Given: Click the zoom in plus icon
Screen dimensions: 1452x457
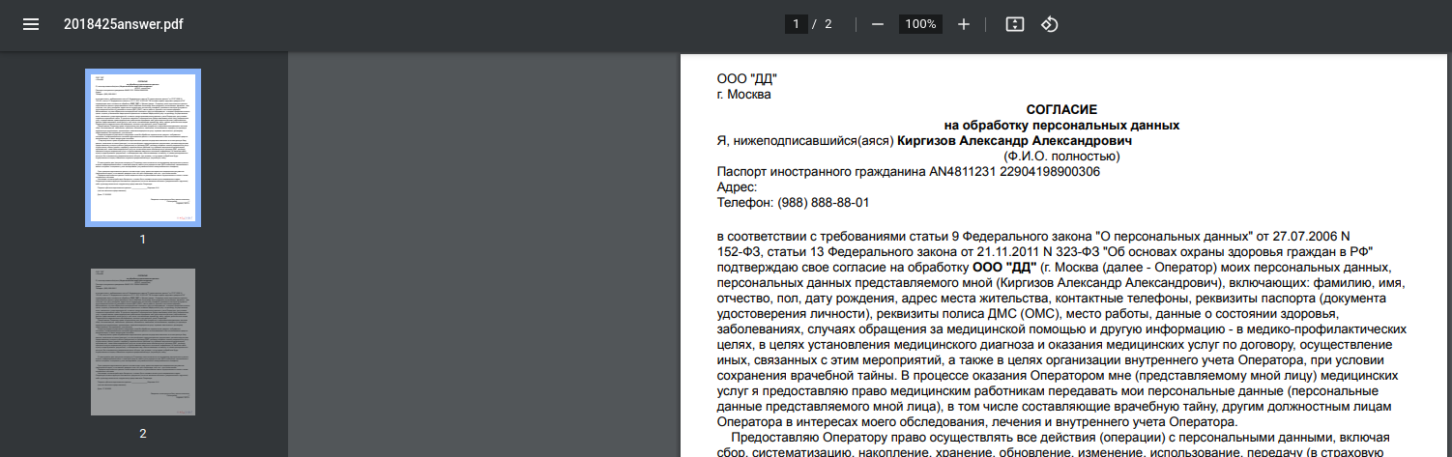Looking at the screenshot, I should point(963,24).
